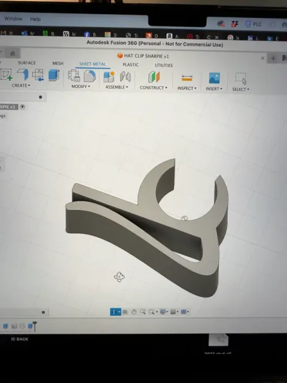Toggle the active component radio button
This screenshot has width=287, height=383.
click(23, 107)
